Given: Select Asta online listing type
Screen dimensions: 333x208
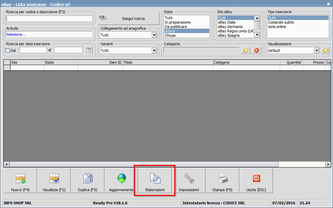Looking at the screenshot, I should tap(298, 27).
